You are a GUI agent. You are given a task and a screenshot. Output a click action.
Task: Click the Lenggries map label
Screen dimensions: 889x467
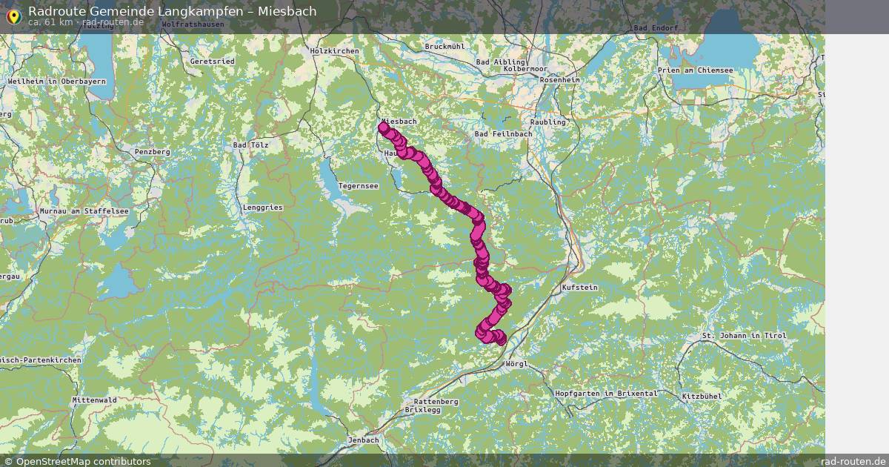pyautogui.click(x=263, y=208)
